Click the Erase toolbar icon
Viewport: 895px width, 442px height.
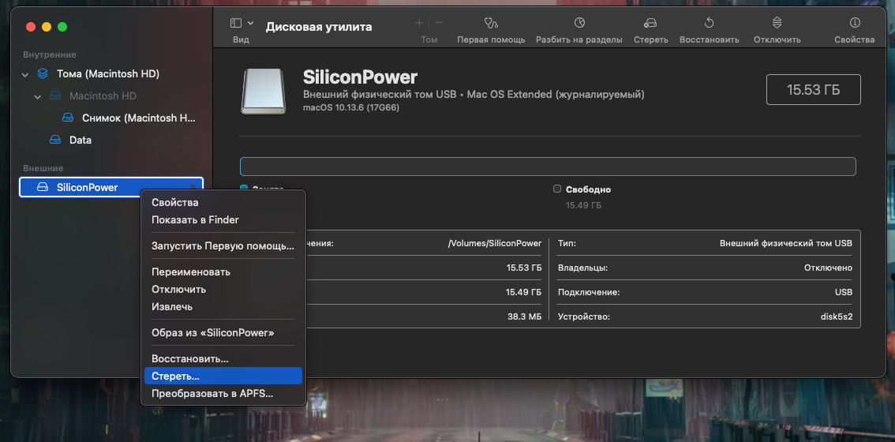(650, 23)
